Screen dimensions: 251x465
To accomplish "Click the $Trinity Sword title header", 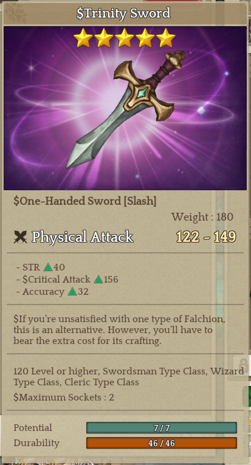I will click(123, 13).
